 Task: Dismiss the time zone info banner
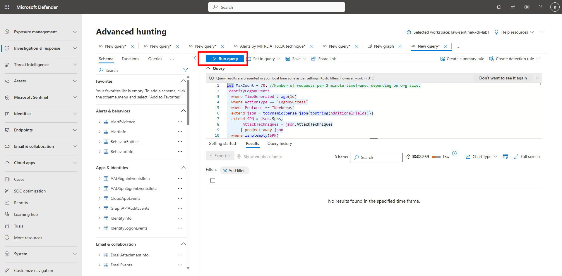(537, 78)
